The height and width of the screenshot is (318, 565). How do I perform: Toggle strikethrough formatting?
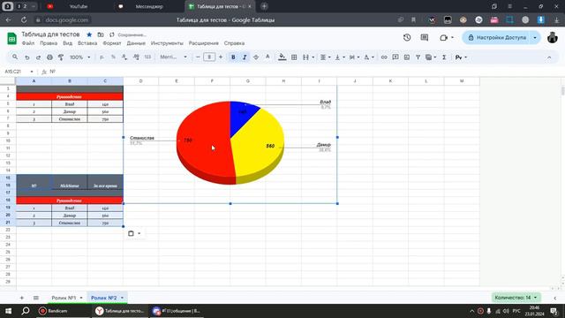click(x=256, y=57)
